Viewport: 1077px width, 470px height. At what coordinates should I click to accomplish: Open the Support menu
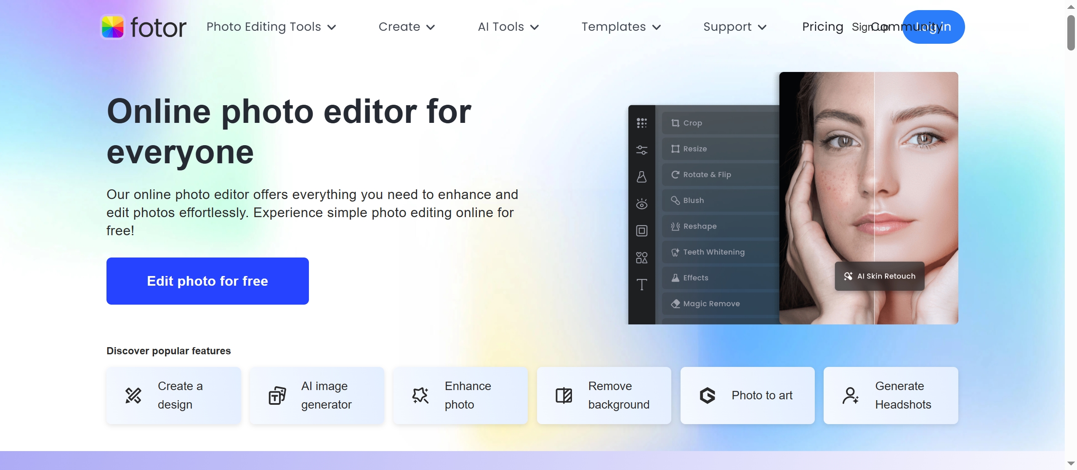point(734,27)
